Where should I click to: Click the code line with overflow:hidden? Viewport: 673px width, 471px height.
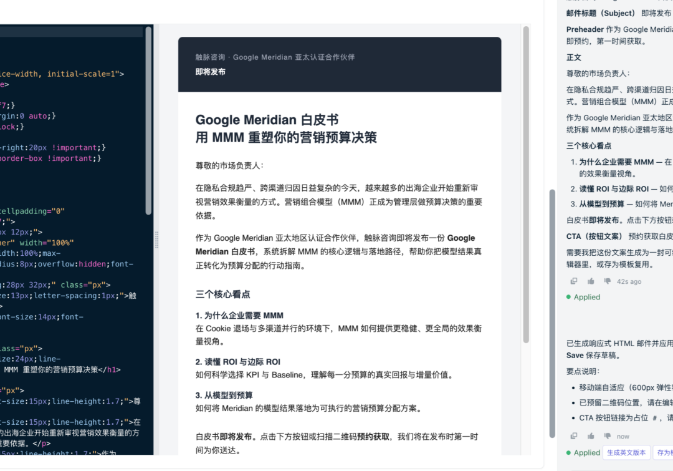coord(67,264)
